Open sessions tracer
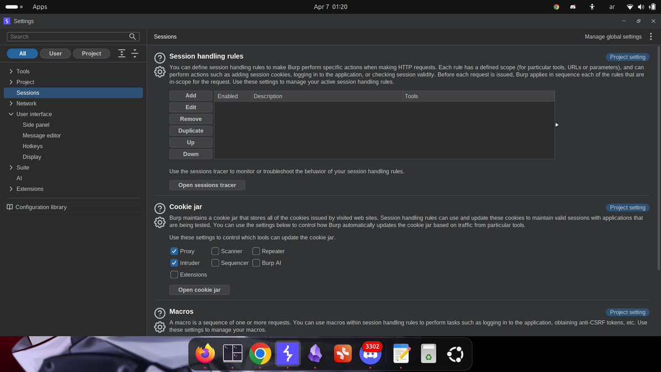This screenshot has height=372, width=661. click(x=207, y=185)
